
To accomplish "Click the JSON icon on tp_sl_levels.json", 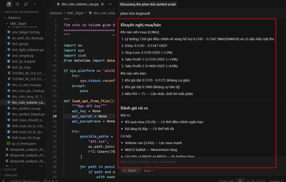I will click(x=9, y=144).
